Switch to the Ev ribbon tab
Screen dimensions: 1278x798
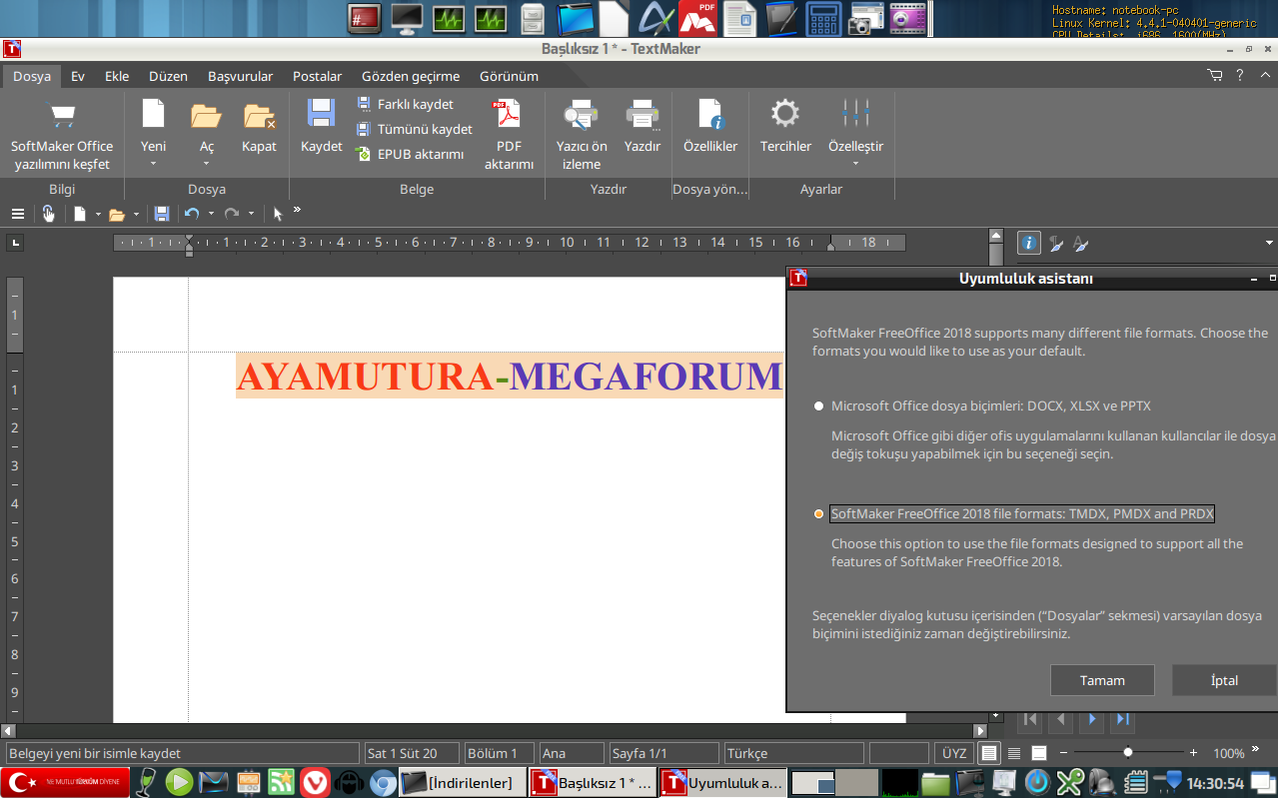point(78,76)
